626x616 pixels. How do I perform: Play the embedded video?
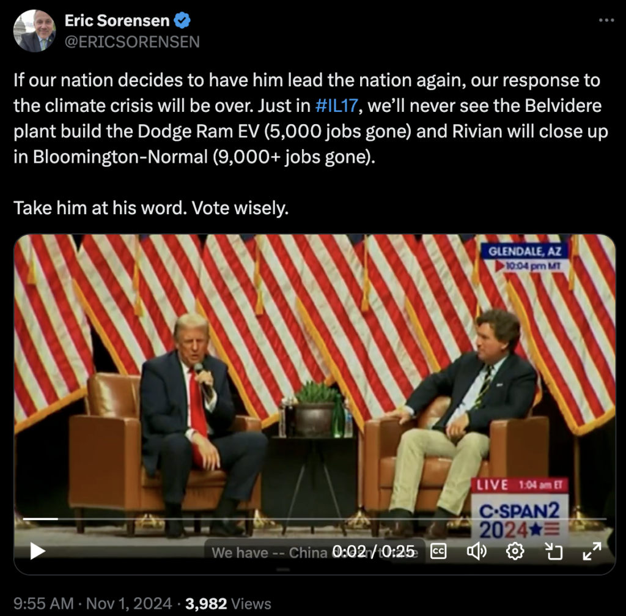point(38,551)
